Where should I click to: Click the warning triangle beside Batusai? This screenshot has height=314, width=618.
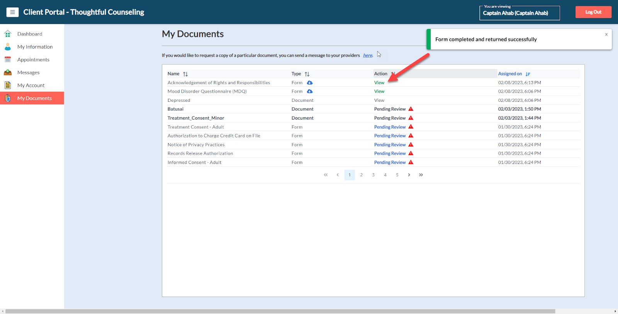(x=411, y=109)
